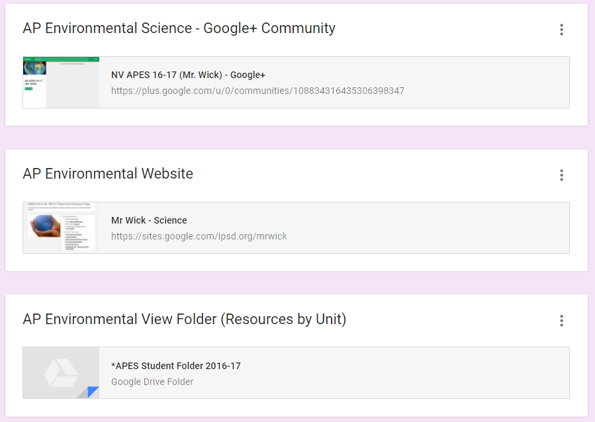Open the plus.google.com community URL
Image resolution: width=595 pixels, height=422 pixels.
coord(257,91)
